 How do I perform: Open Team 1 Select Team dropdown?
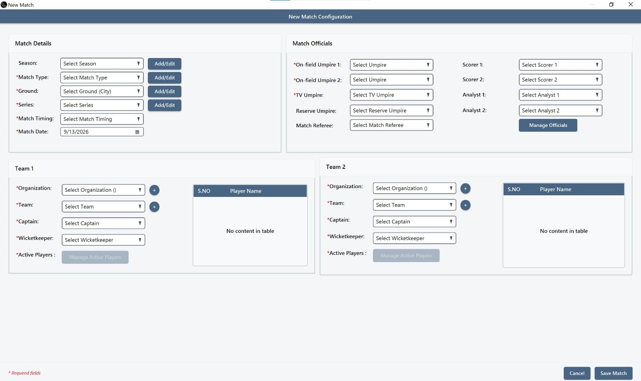(103, 207)
